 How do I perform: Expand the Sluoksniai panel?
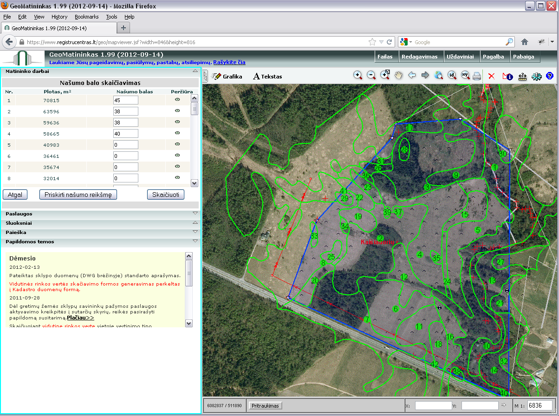point(101,223)
